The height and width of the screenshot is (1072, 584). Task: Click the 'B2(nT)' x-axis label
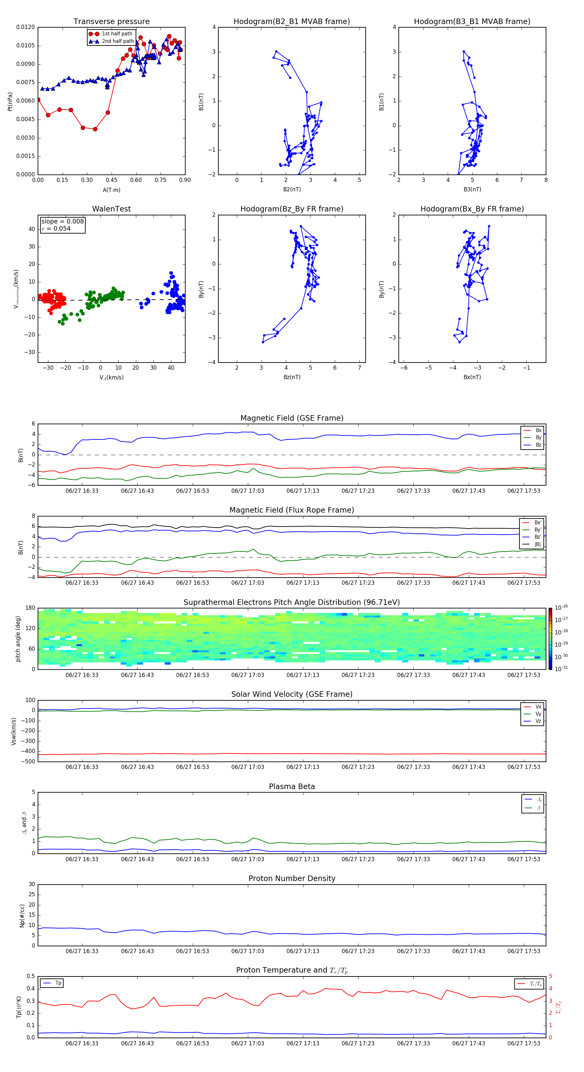pyautogui.click(x=292, y=189)
